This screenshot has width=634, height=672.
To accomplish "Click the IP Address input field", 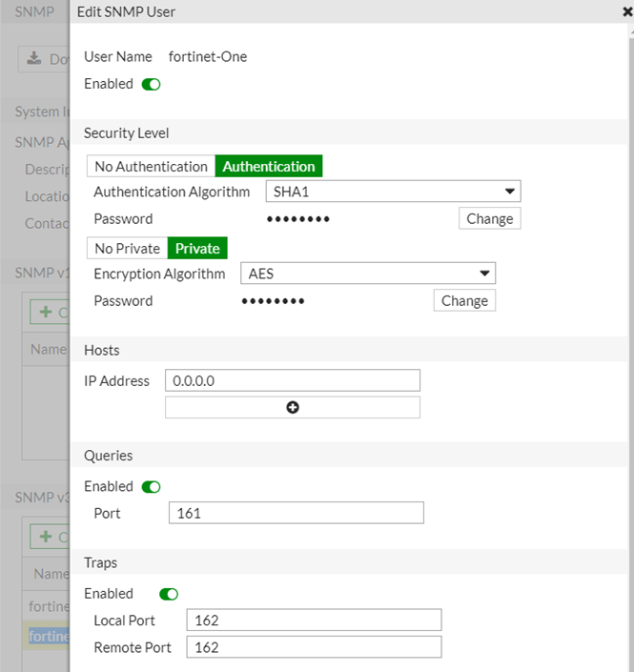I will [x=292, y=380].
